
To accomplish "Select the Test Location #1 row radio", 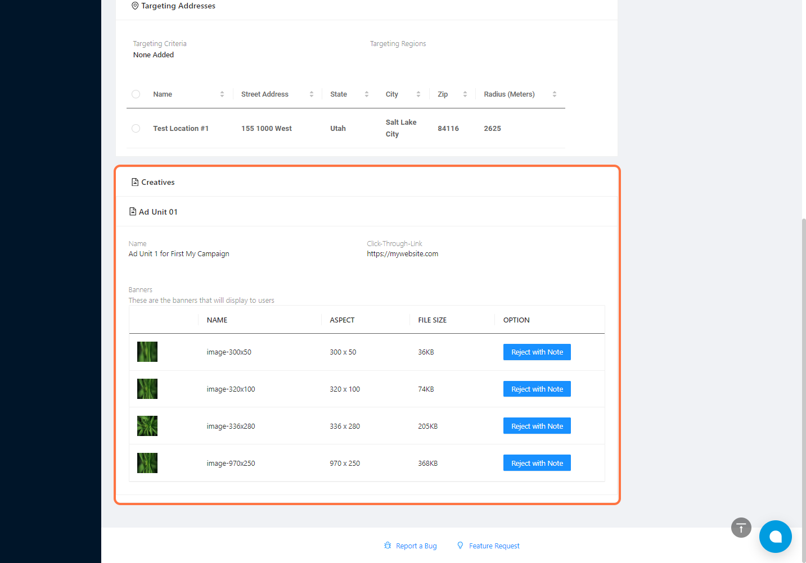I will pos(136,129).
